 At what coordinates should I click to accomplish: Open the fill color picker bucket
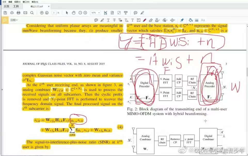click(191, 20)
